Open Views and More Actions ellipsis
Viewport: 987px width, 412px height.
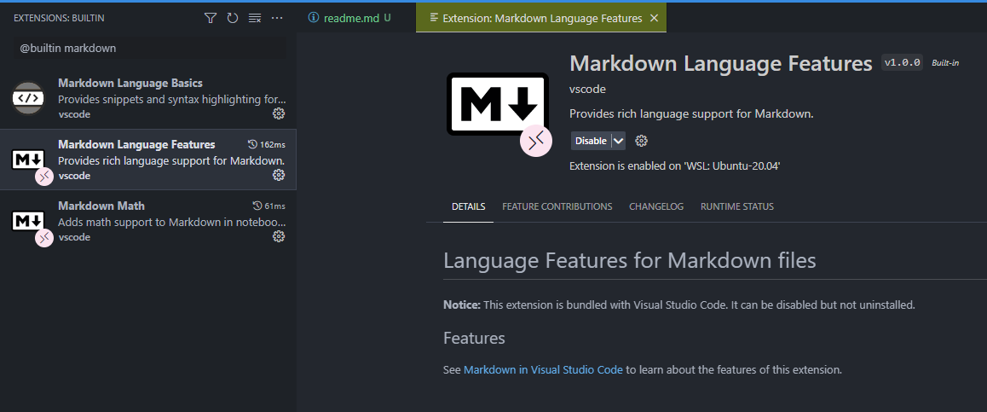tap(277, 18)
